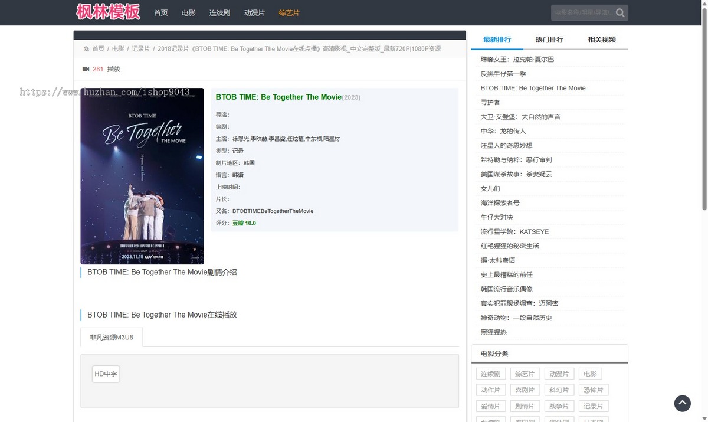Switch to the 热门排行 tab
This screenshot has width=708, height=422.
coord(549,40)
